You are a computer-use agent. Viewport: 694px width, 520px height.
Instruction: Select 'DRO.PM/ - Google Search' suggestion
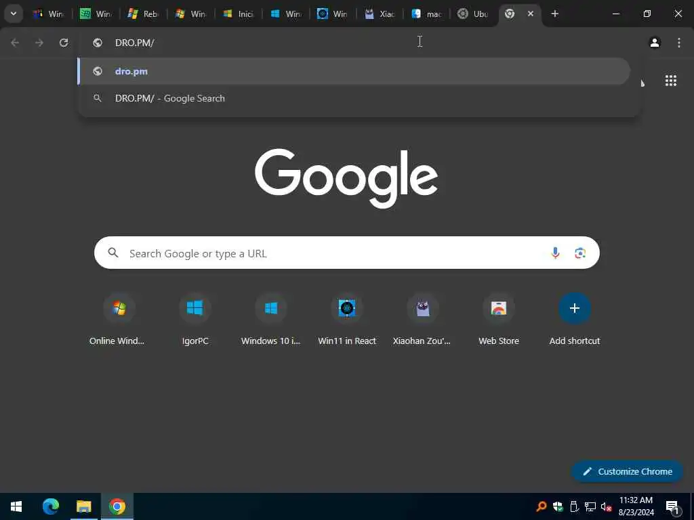click(x=354, y=98)
